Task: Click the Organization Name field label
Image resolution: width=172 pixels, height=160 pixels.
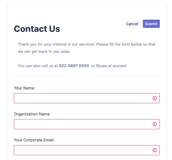Action: point(32,114)
